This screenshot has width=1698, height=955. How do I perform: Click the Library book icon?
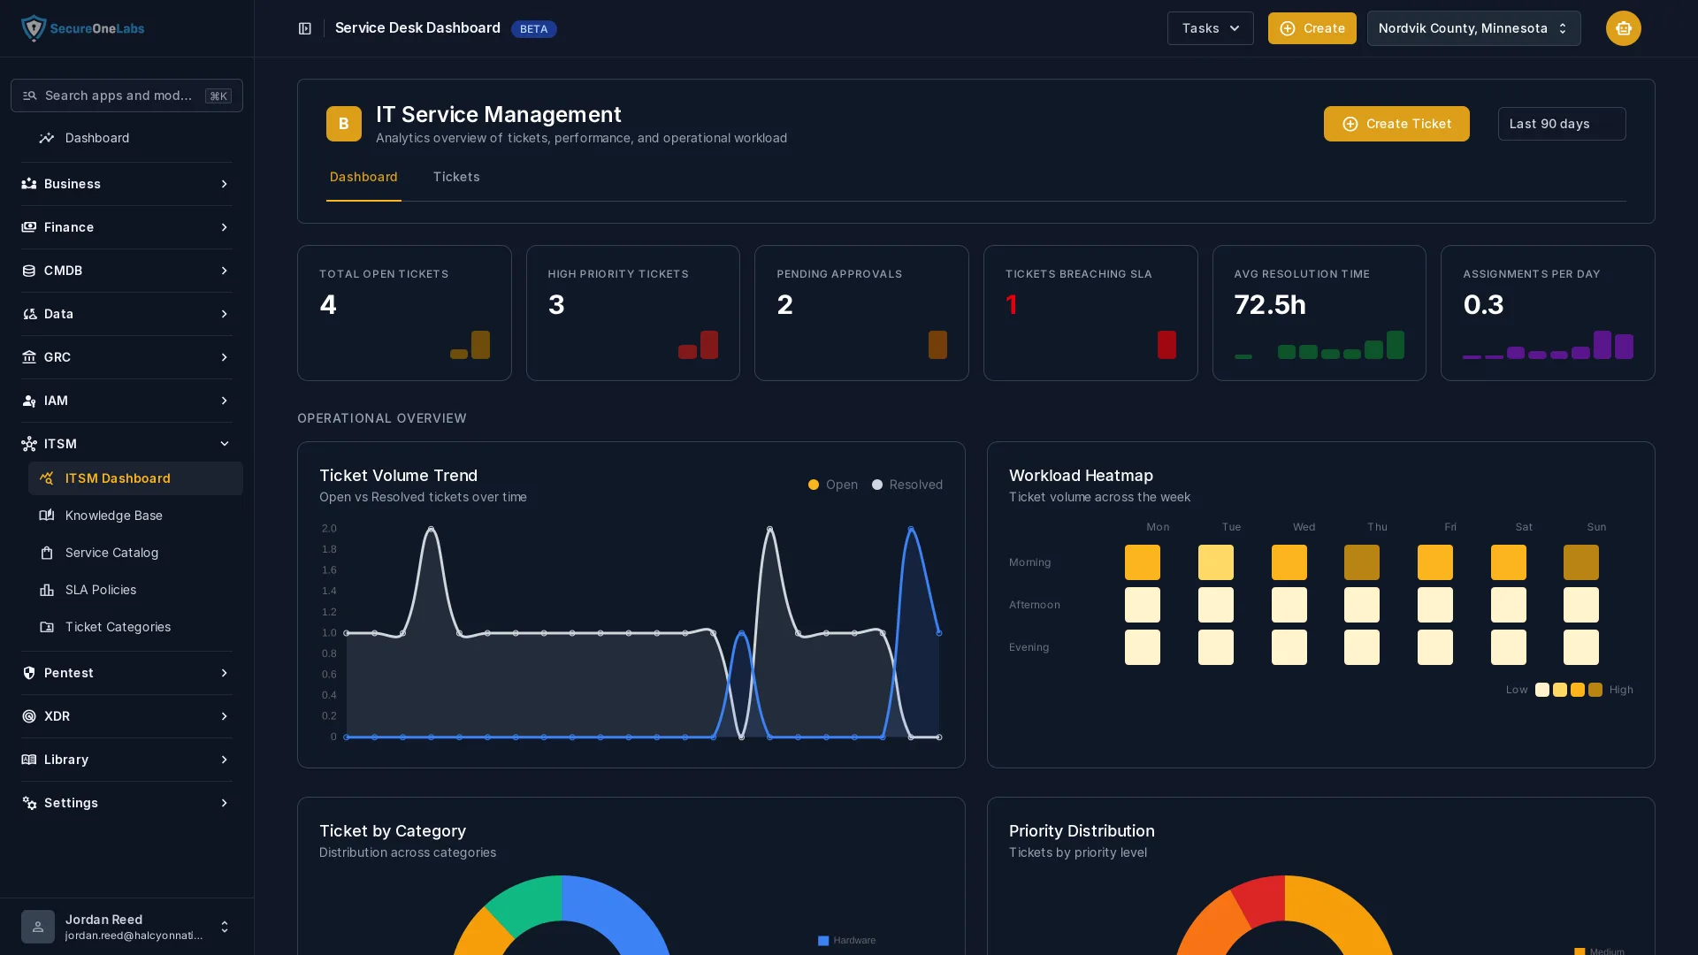(x=29, y=760)
